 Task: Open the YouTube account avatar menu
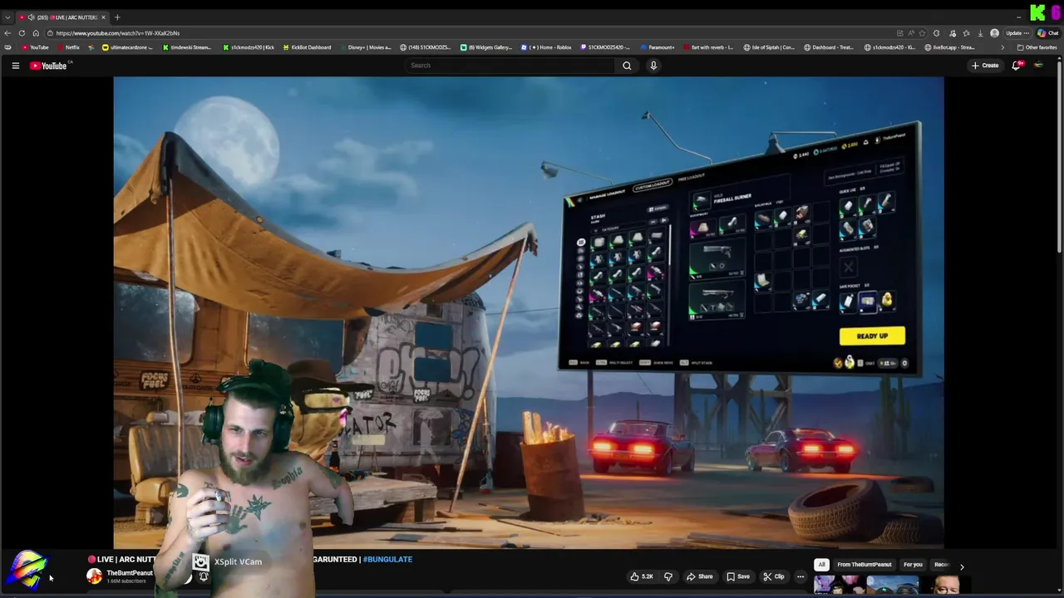point(1038,66)
